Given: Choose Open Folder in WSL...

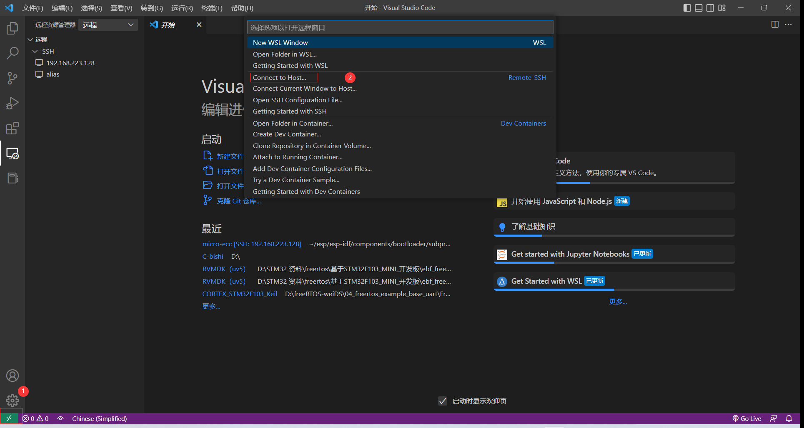Looking at the screenshot, I should pos(400,54).
